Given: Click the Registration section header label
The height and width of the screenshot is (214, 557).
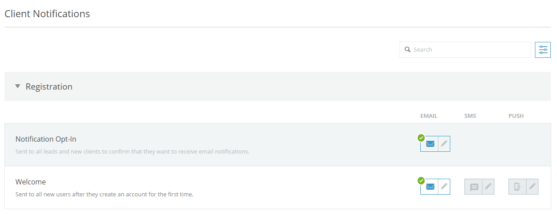Looking at the screenshot, I should click(49, 86).
